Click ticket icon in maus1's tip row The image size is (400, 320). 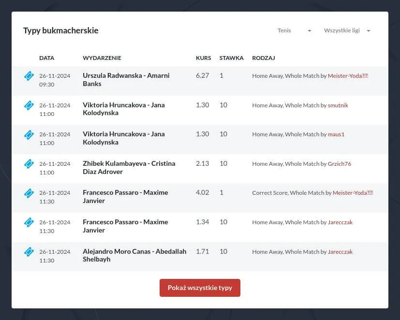click(29, 134)
